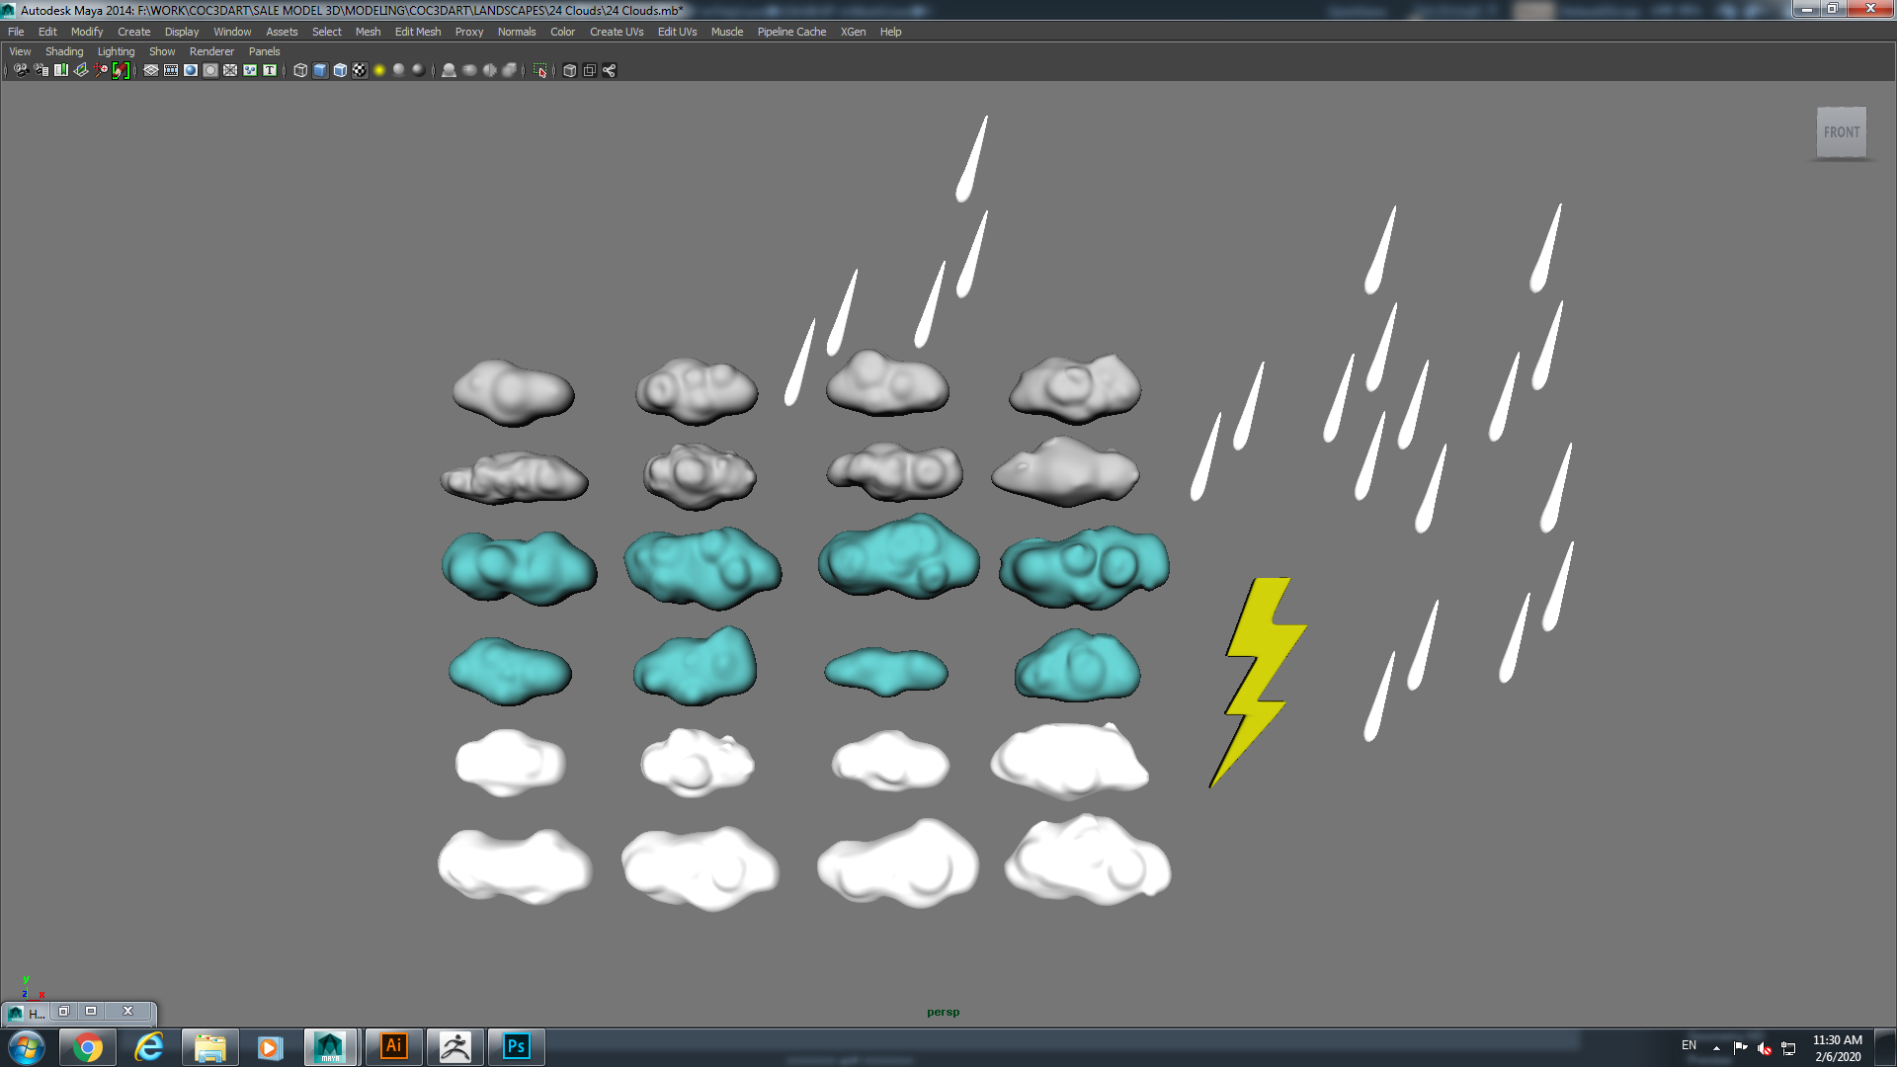Toggle the Grid display icon
1897x1067 pixels.
(x=151, y=70)
